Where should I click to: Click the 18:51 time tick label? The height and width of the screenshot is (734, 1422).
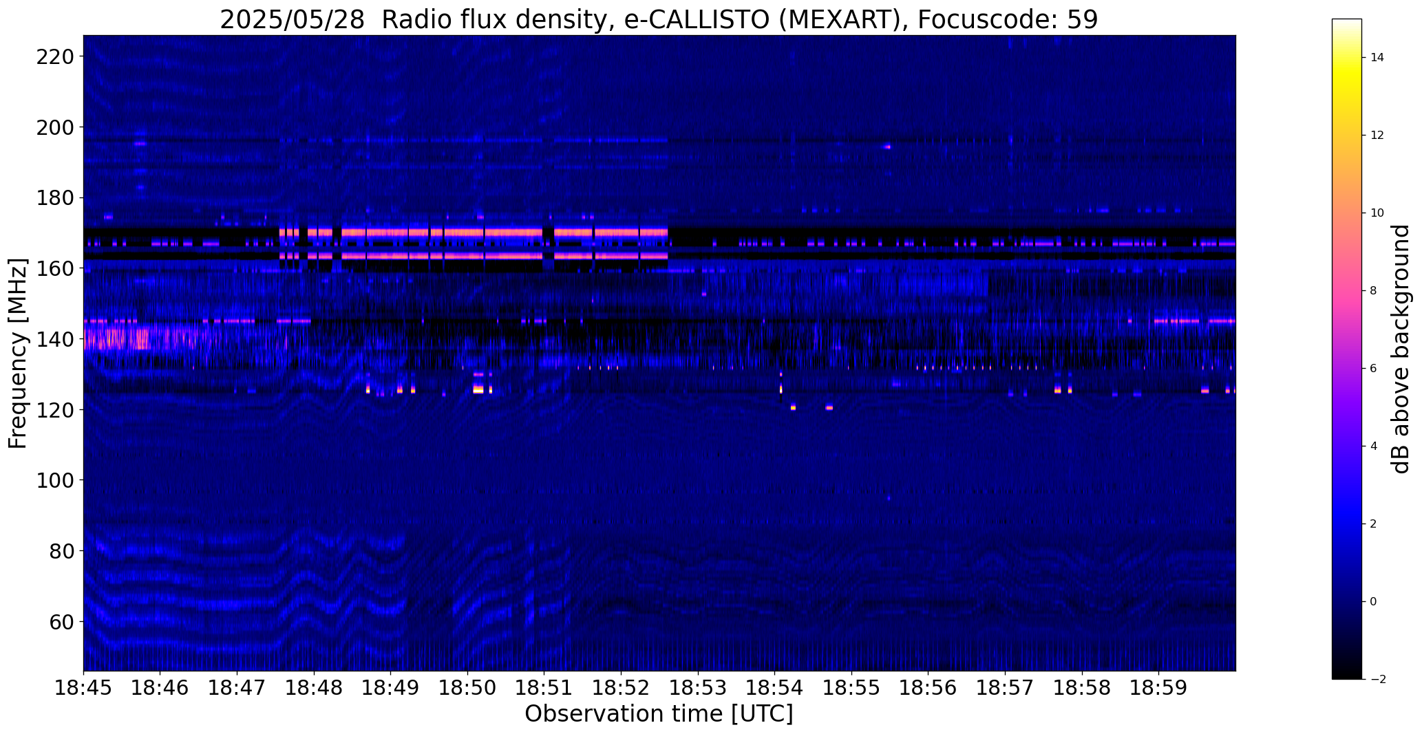click(x=544, y=688)
